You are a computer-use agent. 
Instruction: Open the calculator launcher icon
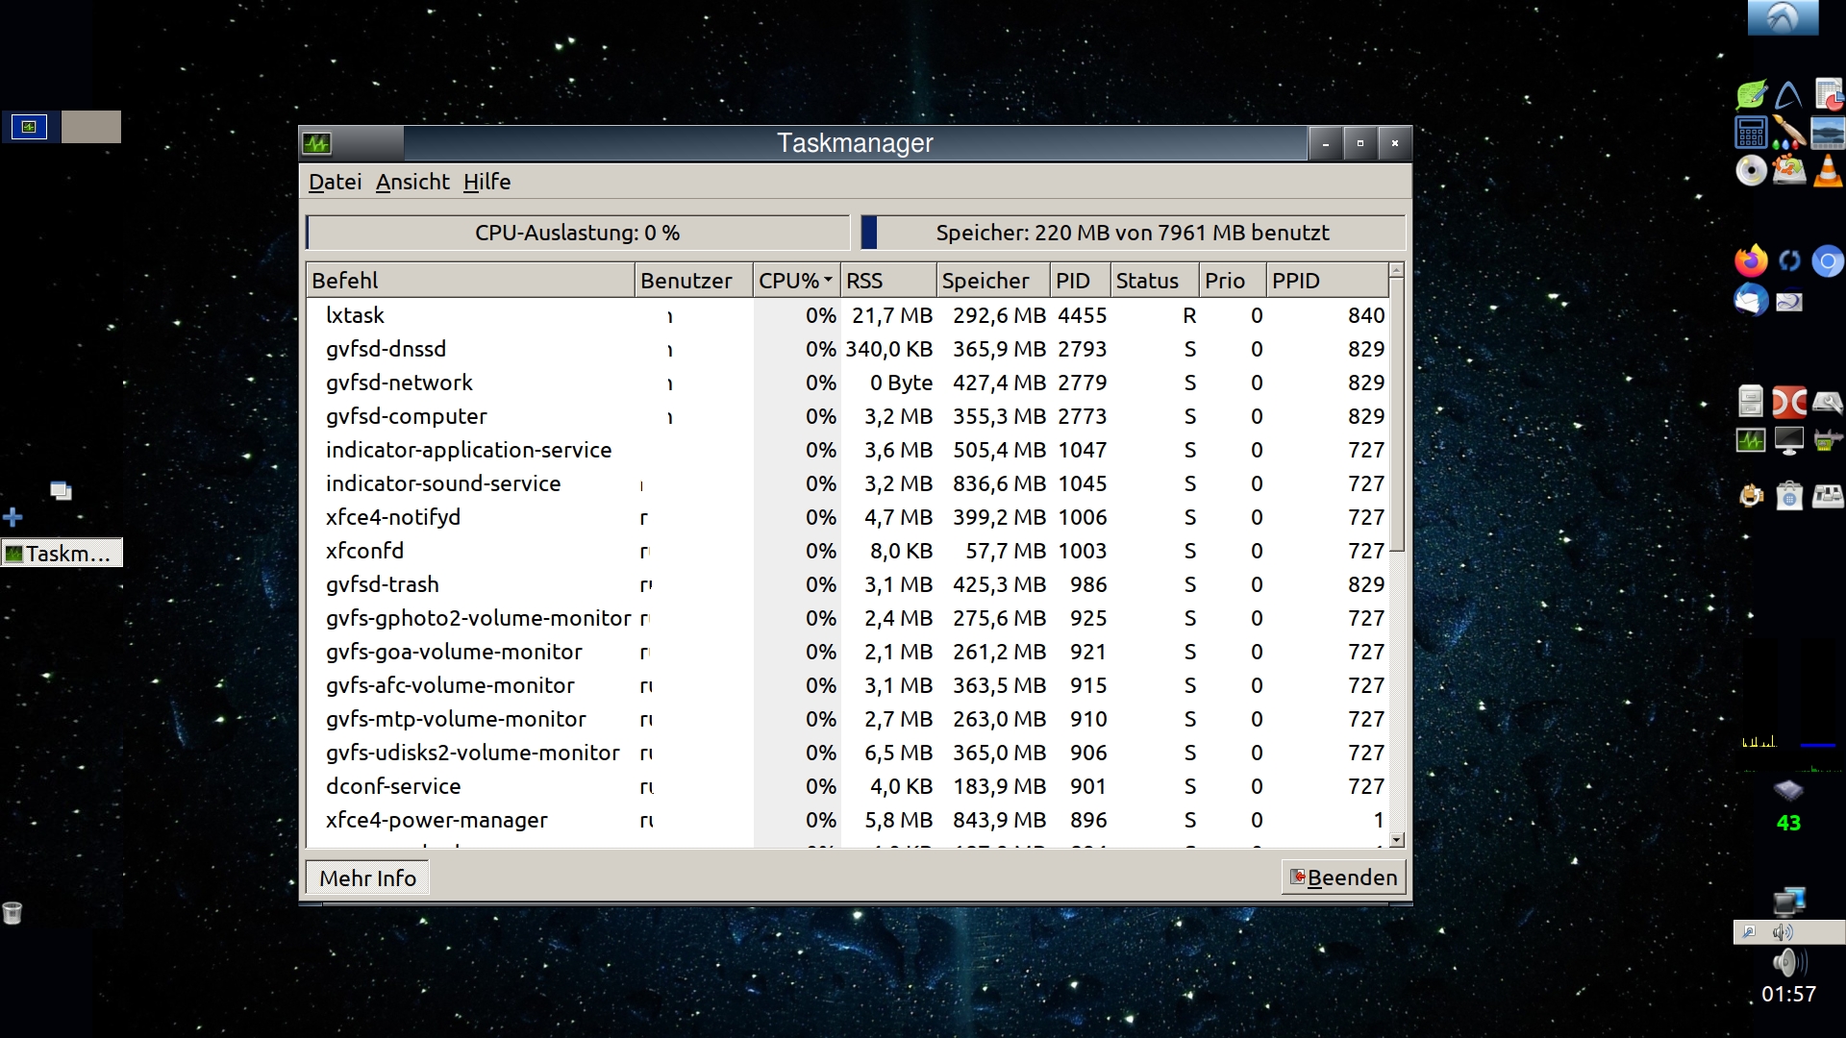click(x=1751, y=132)
